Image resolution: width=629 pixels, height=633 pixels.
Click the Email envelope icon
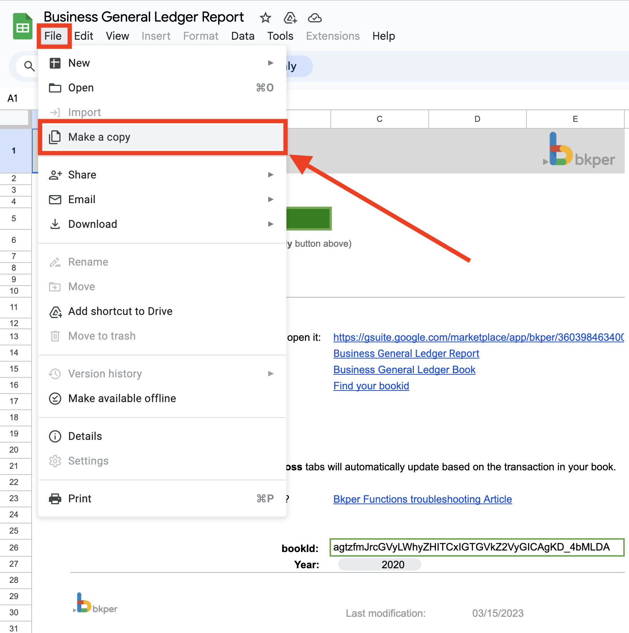click(55, 199)
